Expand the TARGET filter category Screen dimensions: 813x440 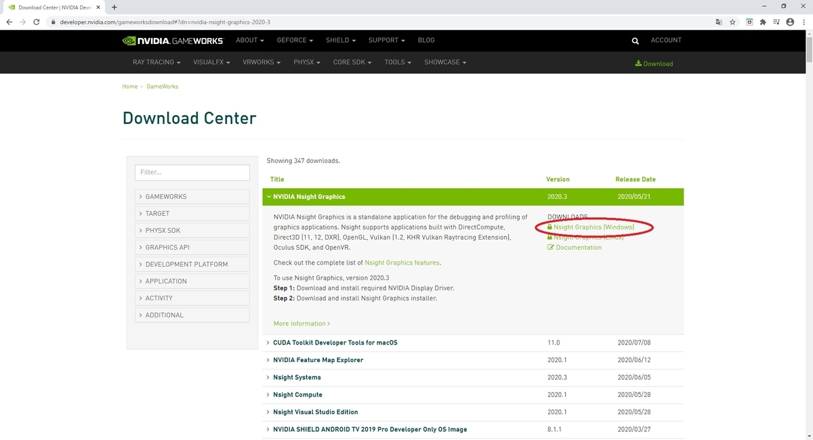click(192, 213)
